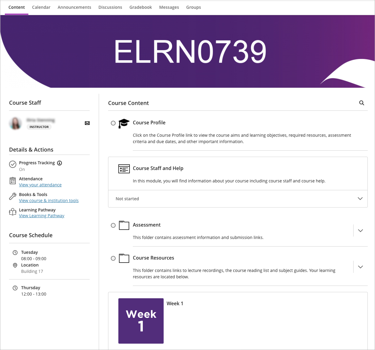This screenshot has width=375, height=350.
Task: Click the Course Staff and Help module icon
Action: click(124, 168)
